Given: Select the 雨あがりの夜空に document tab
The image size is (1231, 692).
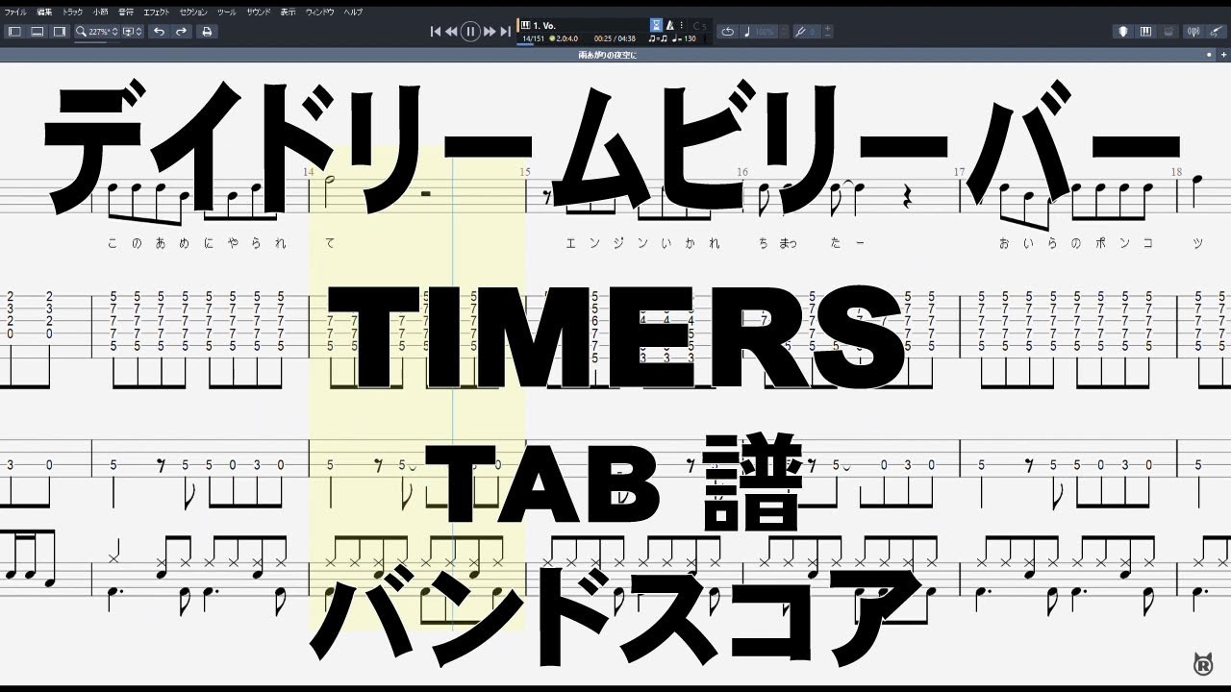Looking at the screenshot, I should (608, 55).
